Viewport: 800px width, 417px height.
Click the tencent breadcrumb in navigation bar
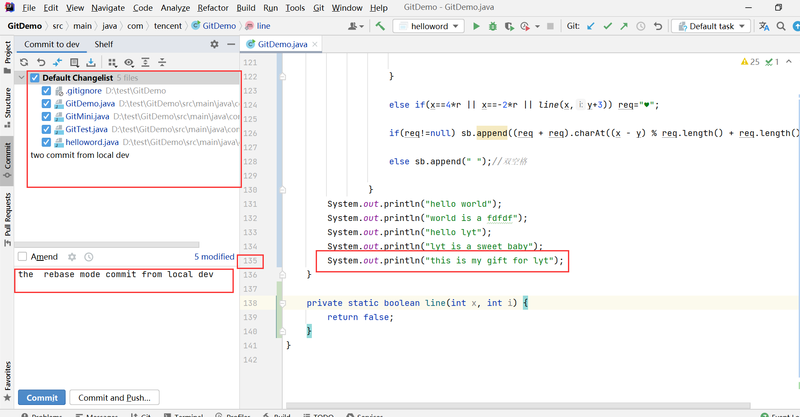[168, 26]
